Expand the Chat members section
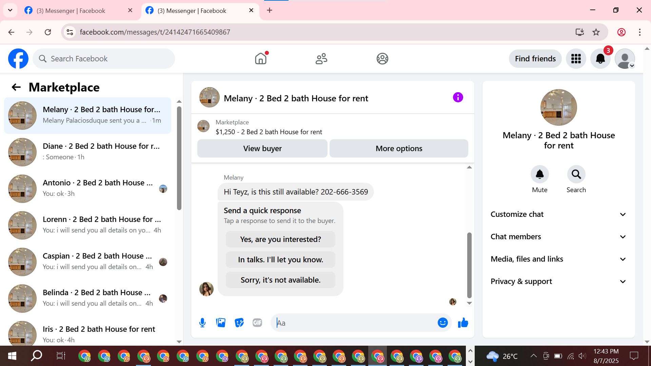This screenshot has height=366, width=651. click(558, 237)
